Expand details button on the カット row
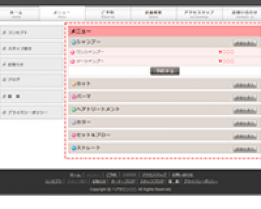Screen dimensions: 261x209 pos(245,85)
